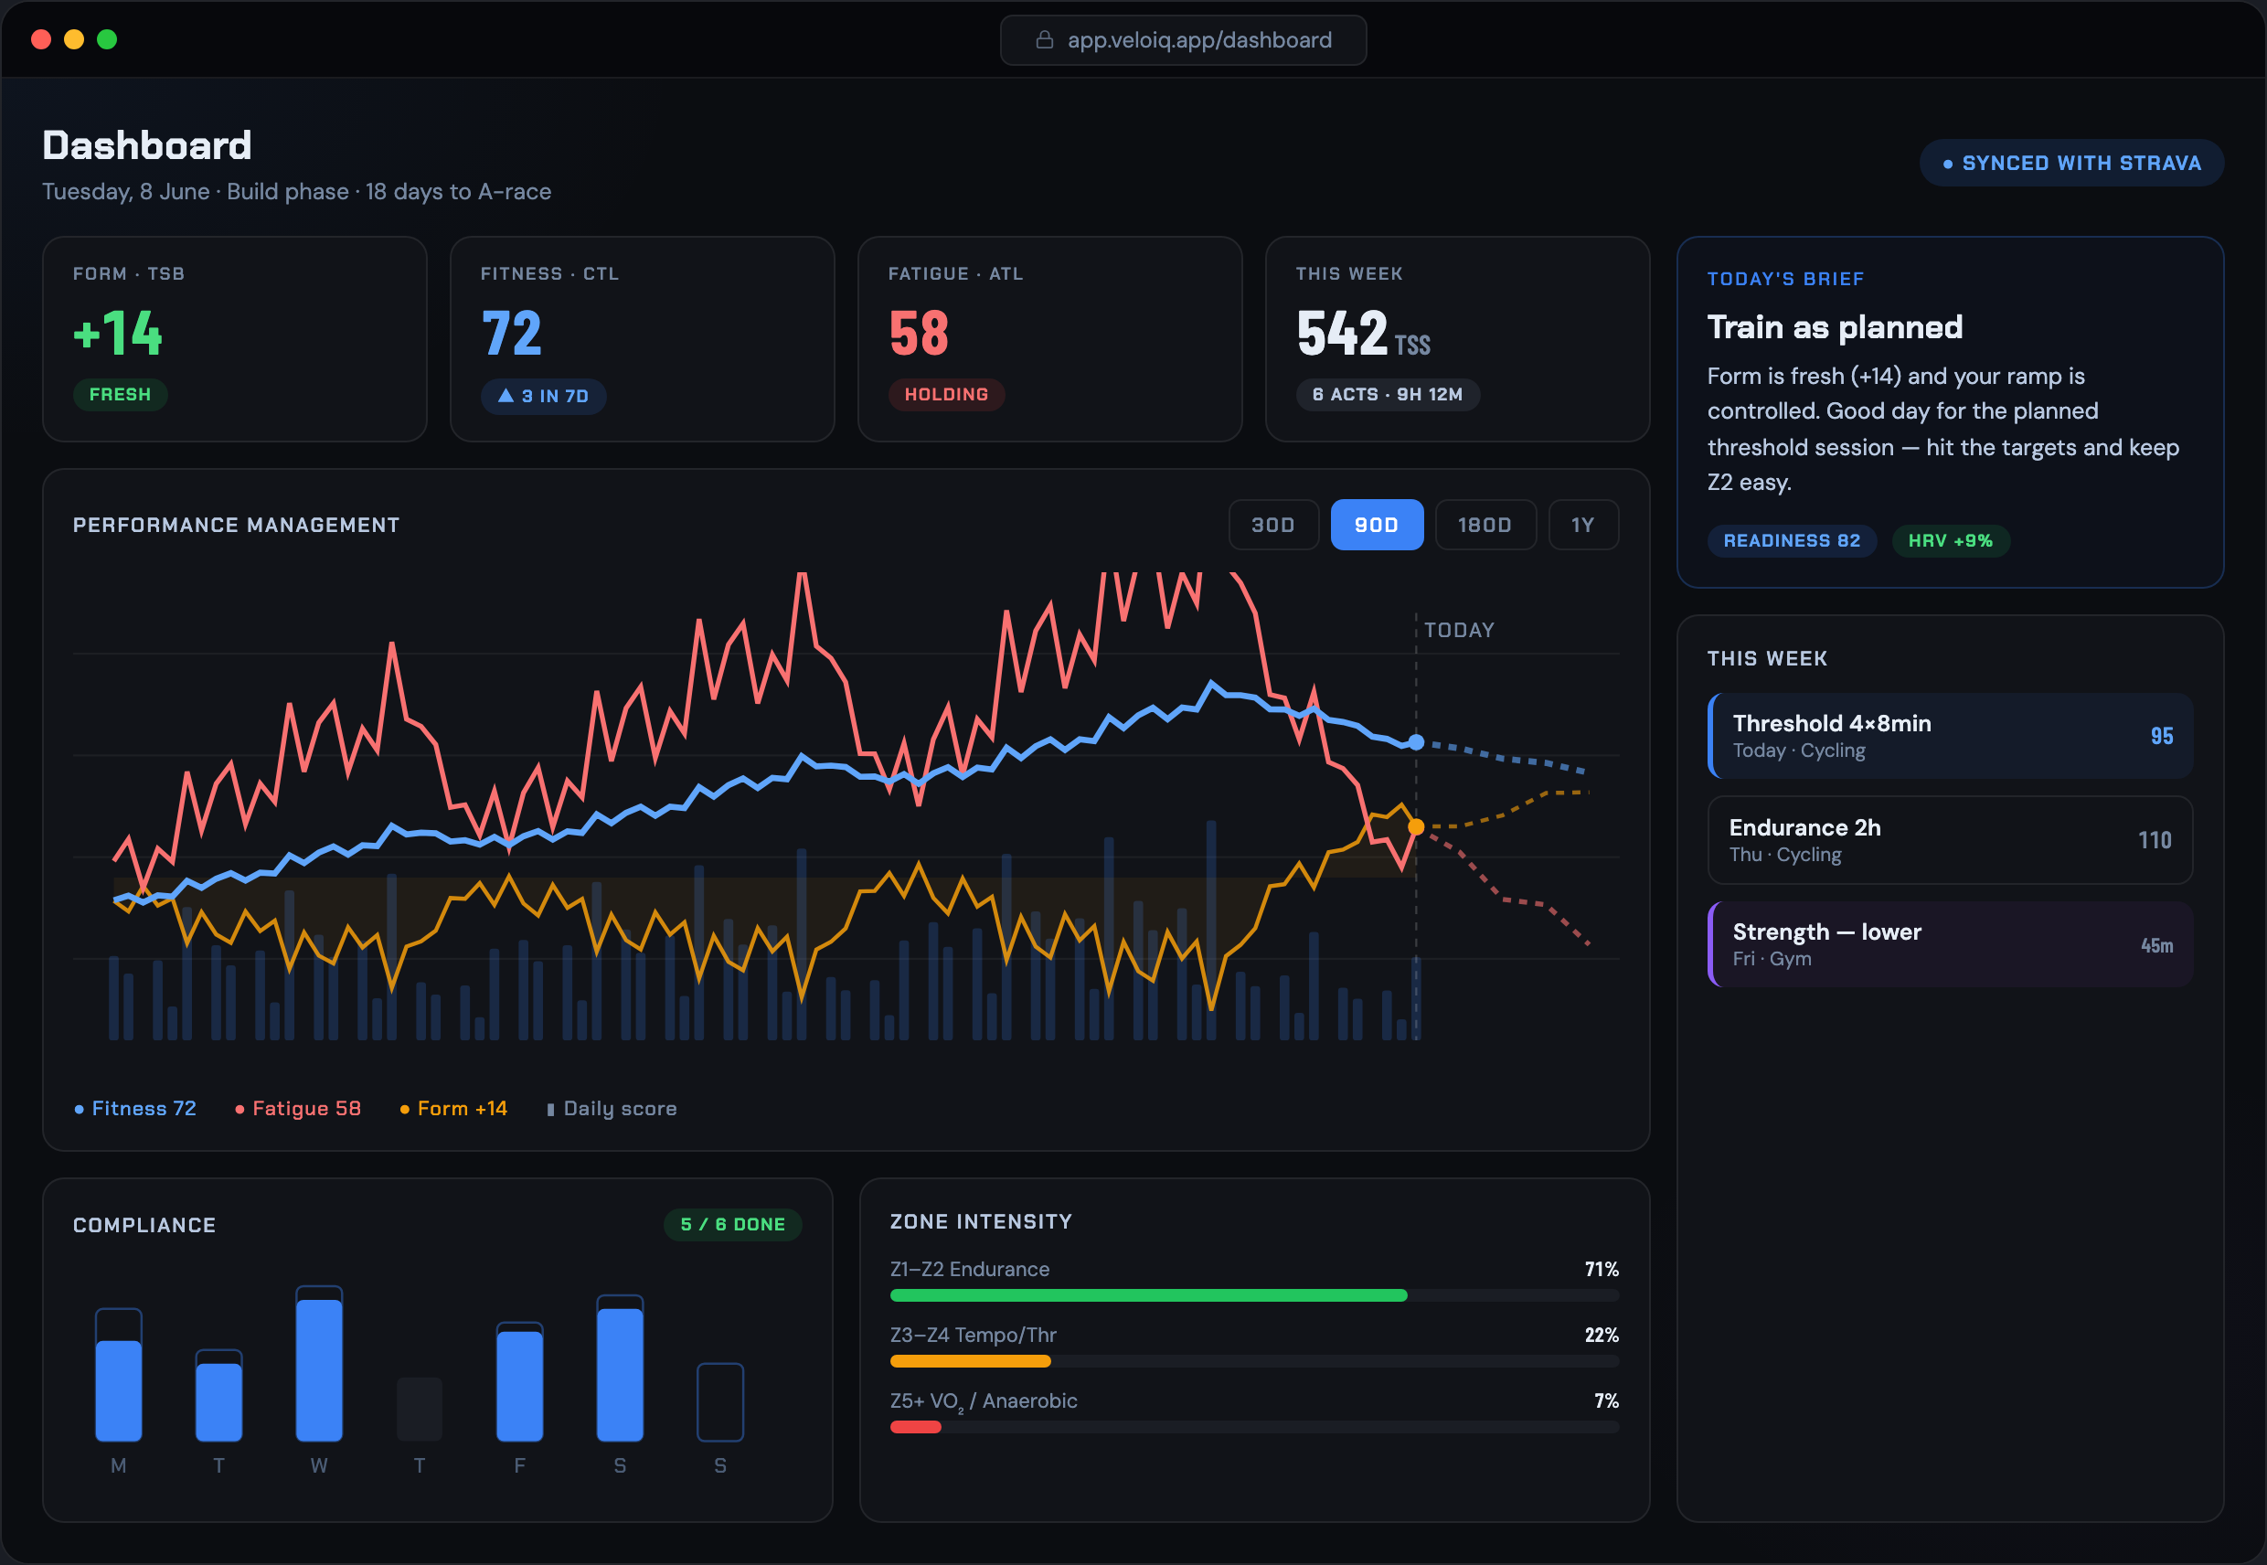Click the HRV +9% badge
Image resolution: width=2267 pixels, height=1565 pixels.
click(1951, 540)
